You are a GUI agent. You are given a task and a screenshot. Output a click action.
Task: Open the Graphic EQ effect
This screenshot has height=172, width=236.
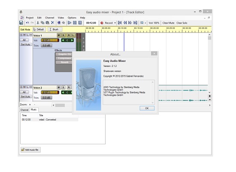tap(64, 54)
